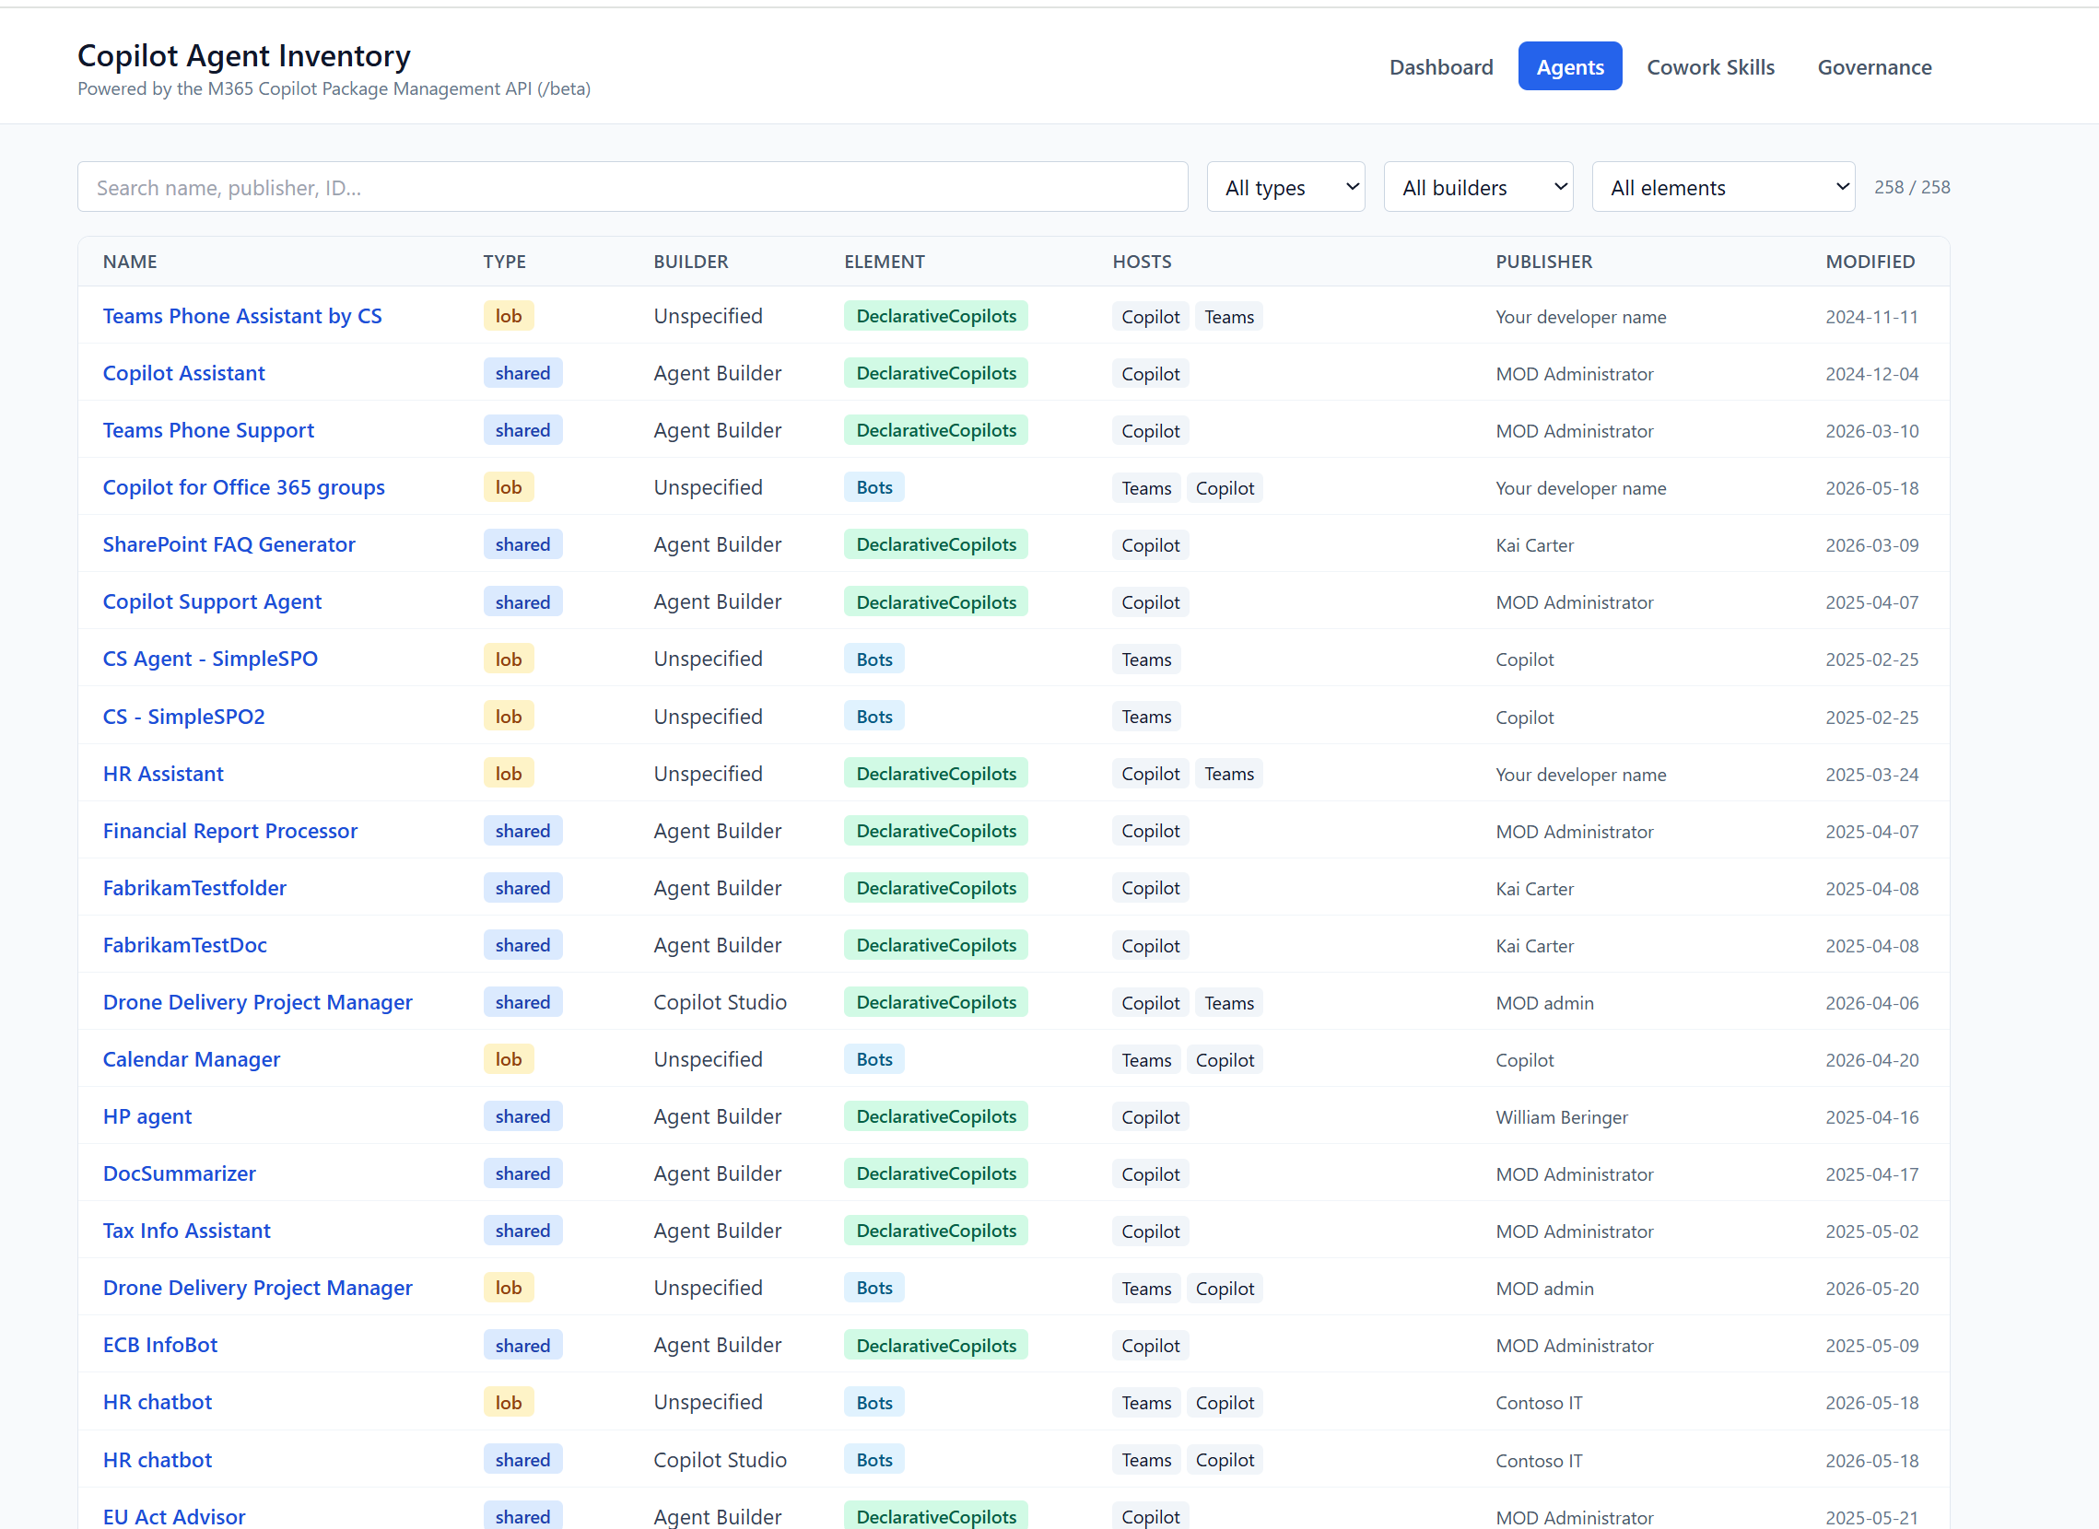Open the Financial Report Processor link
The width and height of the screenshot is (2099, 1529).
pos(229,830)
